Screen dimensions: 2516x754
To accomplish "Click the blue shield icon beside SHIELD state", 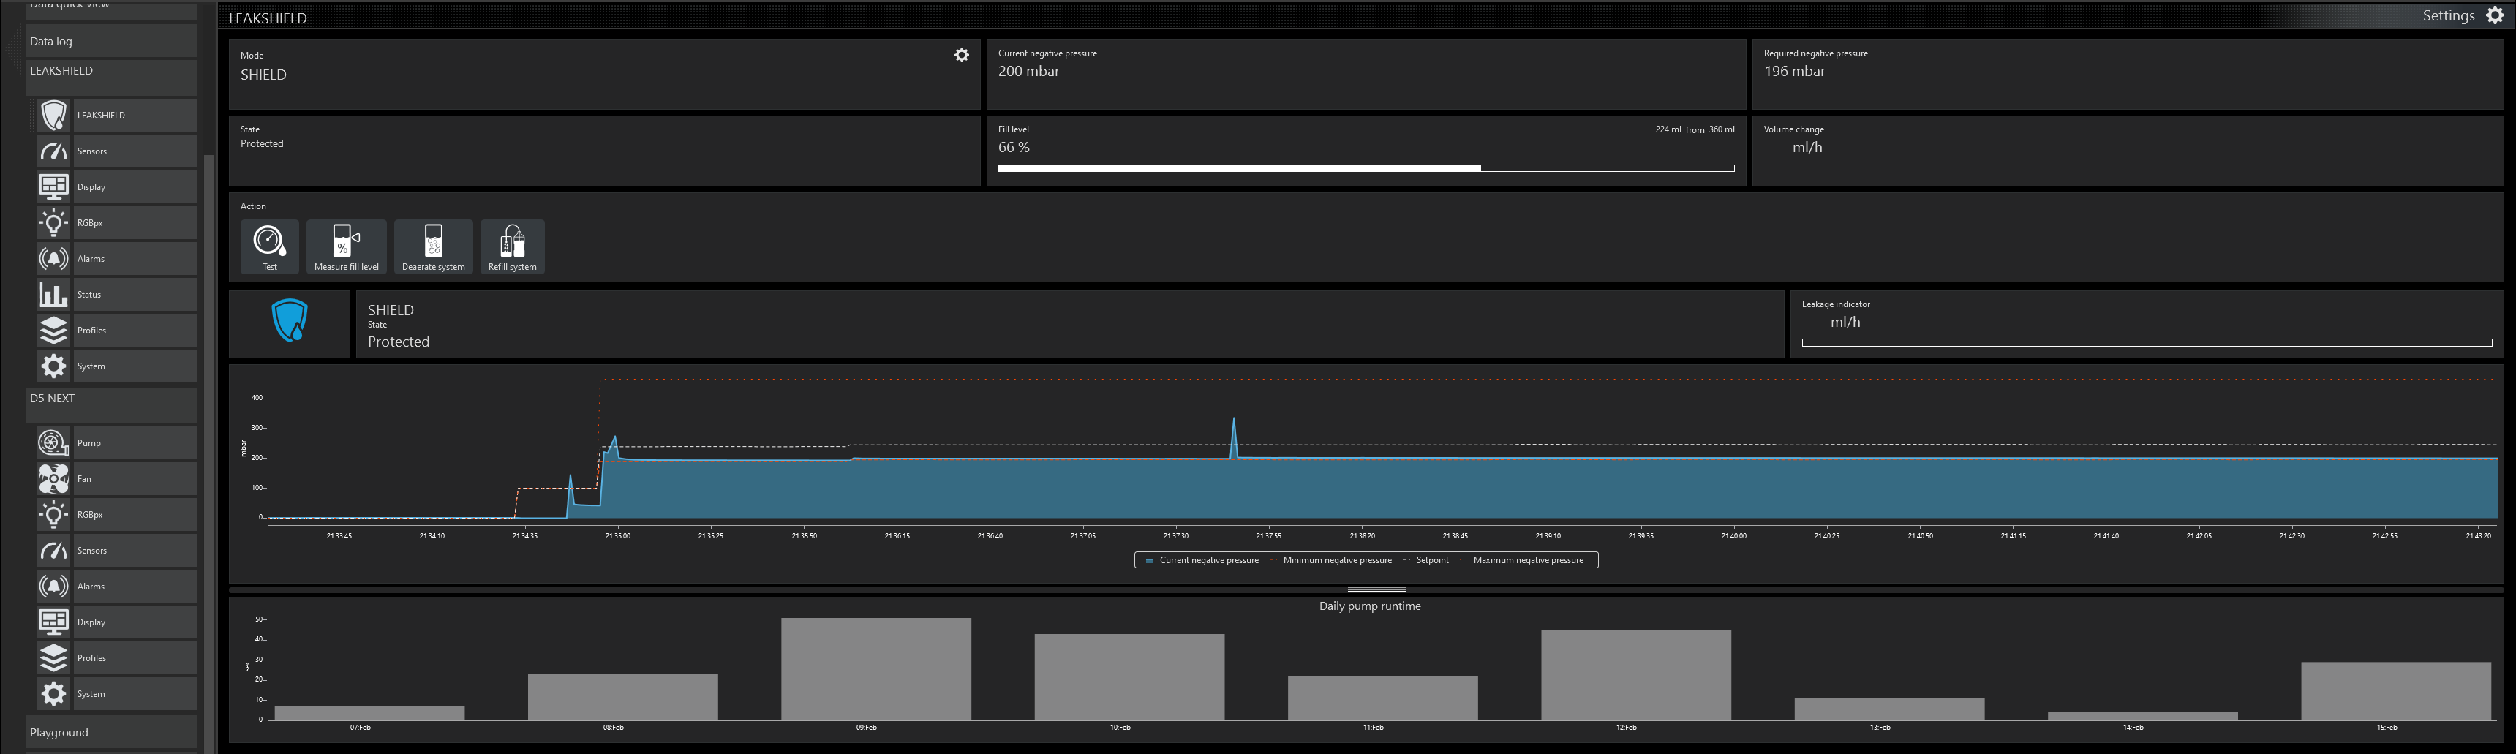I will (289, 321).
